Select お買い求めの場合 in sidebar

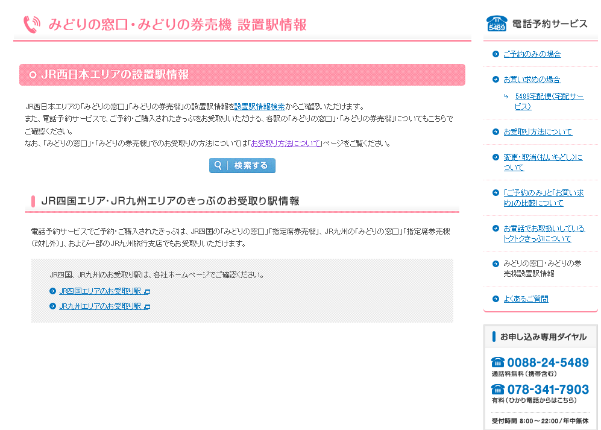(x=532, y=80)
